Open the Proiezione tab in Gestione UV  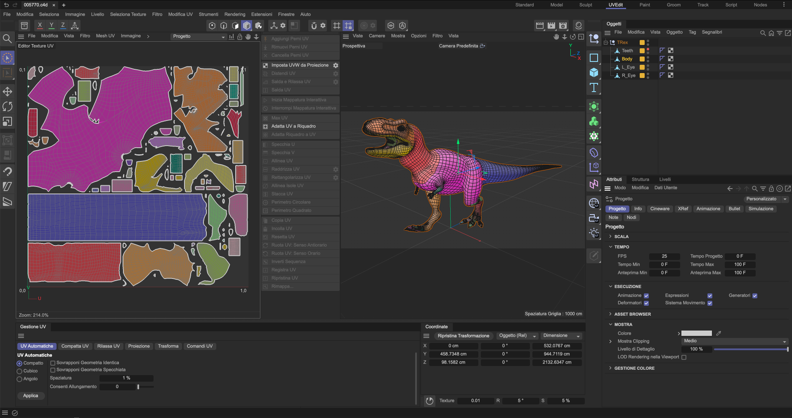coord(139,346)
